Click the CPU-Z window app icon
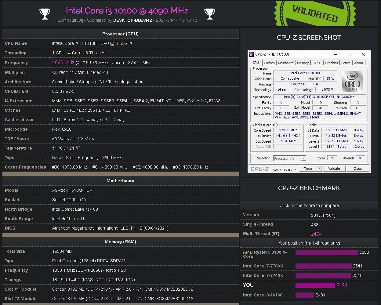 pyautogui.click(x=251, y=54)
